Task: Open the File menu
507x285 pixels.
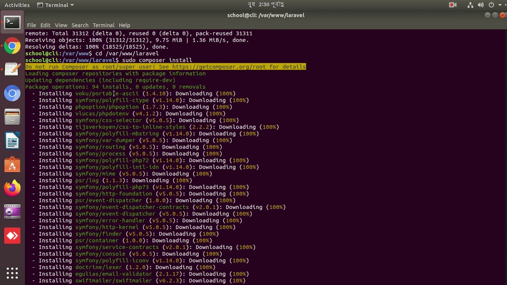Action: pos(31,25)
